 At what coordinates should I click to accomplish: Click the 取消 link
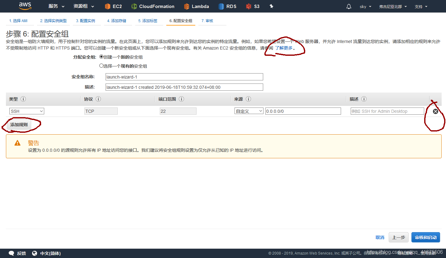pos(380,237)
